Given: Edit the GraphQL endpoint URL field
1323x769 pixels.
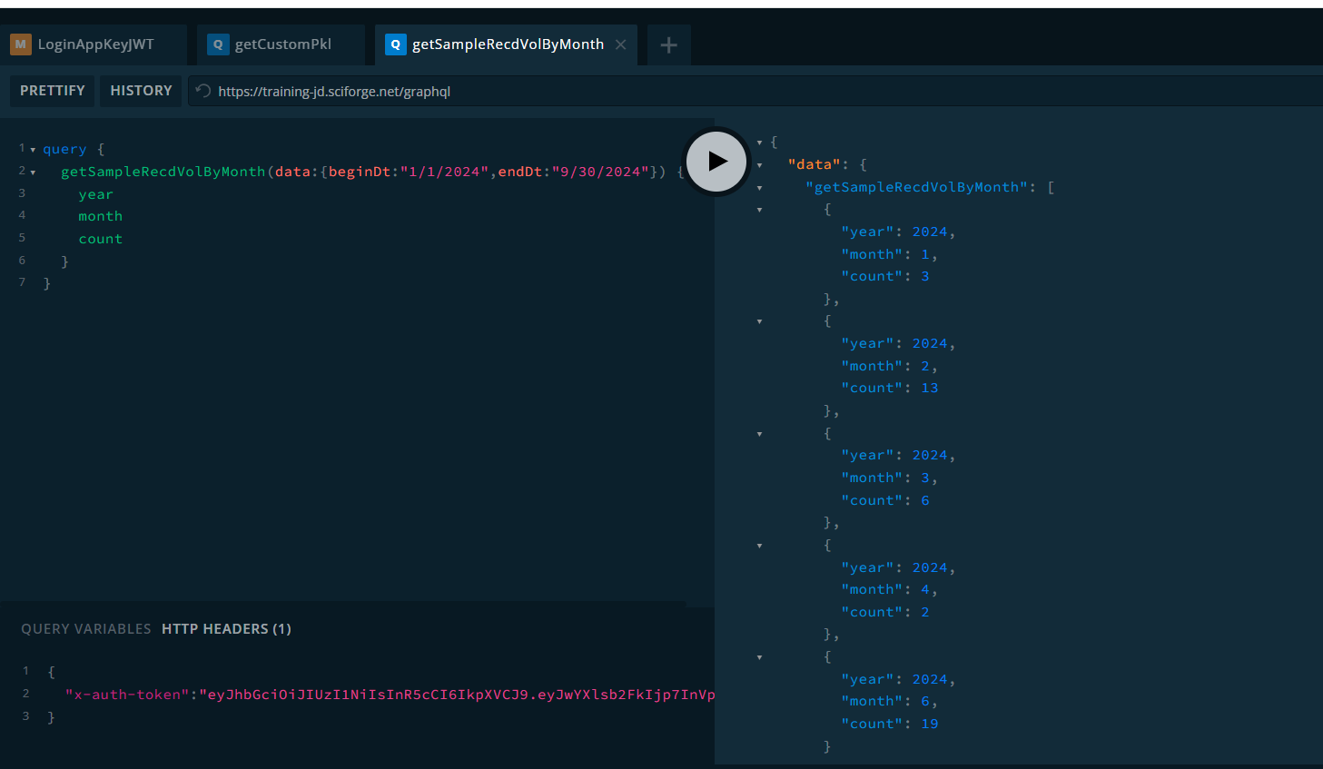Looking at the screenshot, I should [x=545, y=92].
